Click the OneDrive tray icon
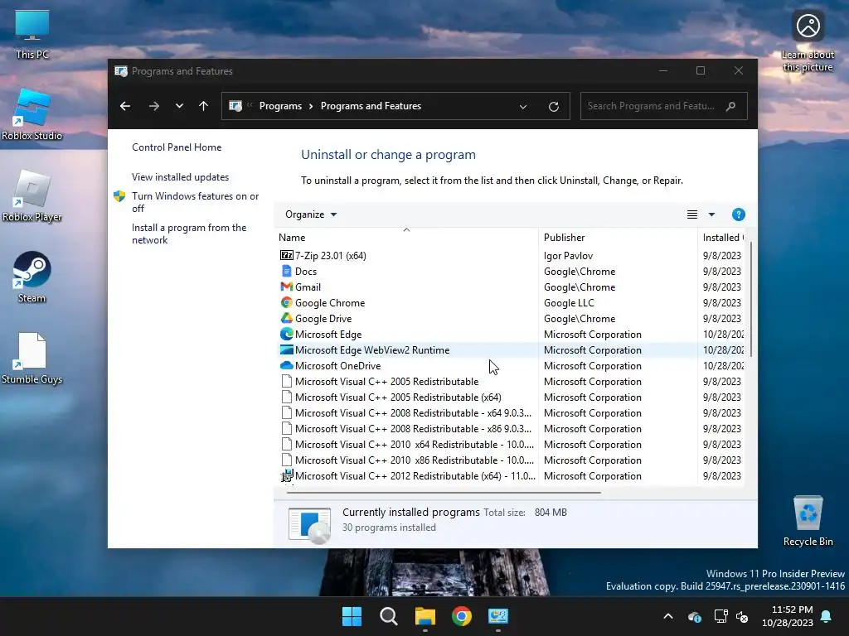Image resolution: width=849 pixels, height=636 pixels. click(695, 616)
